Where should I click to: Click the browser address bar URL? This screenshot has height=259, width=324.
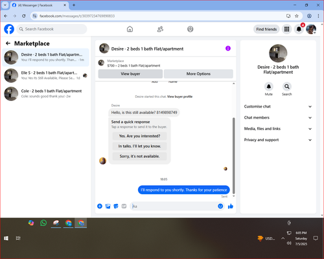(77, 16)
